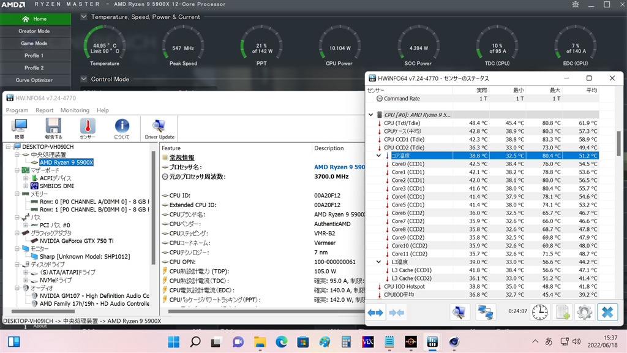Click the Ryzen Master settings gear icon in title bar
This screenshot has width=627, height=353.
[x=576, y=4]
